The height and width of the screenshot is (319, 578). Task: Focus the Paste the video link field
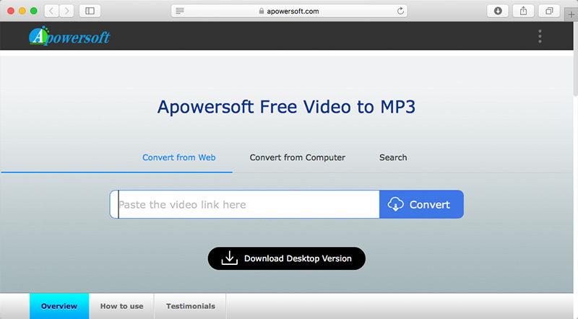pos(244,204)
